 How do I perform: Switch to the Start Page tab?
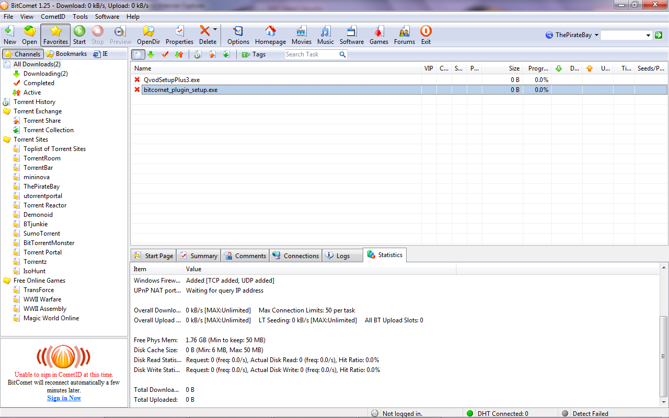point(153,256)
